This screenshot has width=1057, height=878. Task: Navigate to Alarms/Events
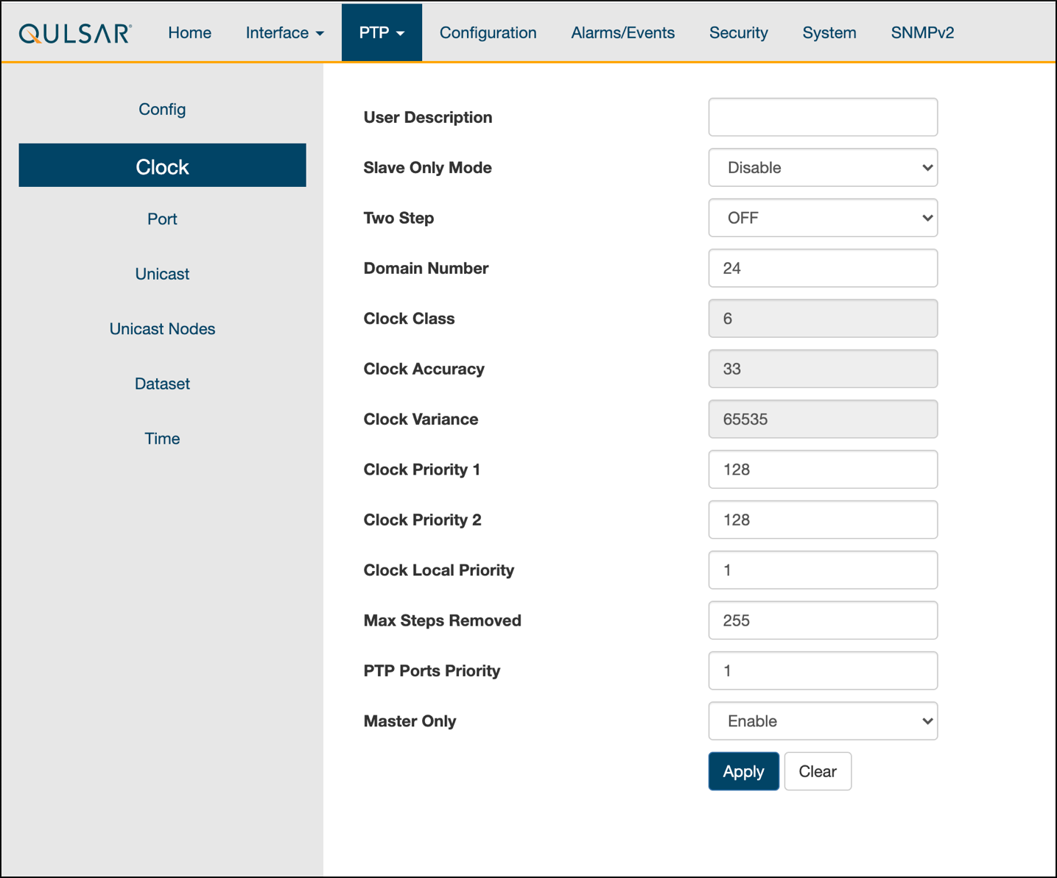point(622,33)
